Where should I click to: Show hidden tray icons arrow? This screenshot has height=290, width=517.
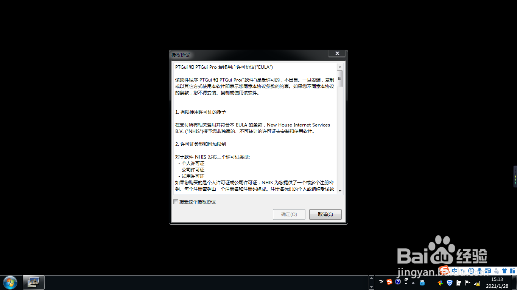click(413, 283)
